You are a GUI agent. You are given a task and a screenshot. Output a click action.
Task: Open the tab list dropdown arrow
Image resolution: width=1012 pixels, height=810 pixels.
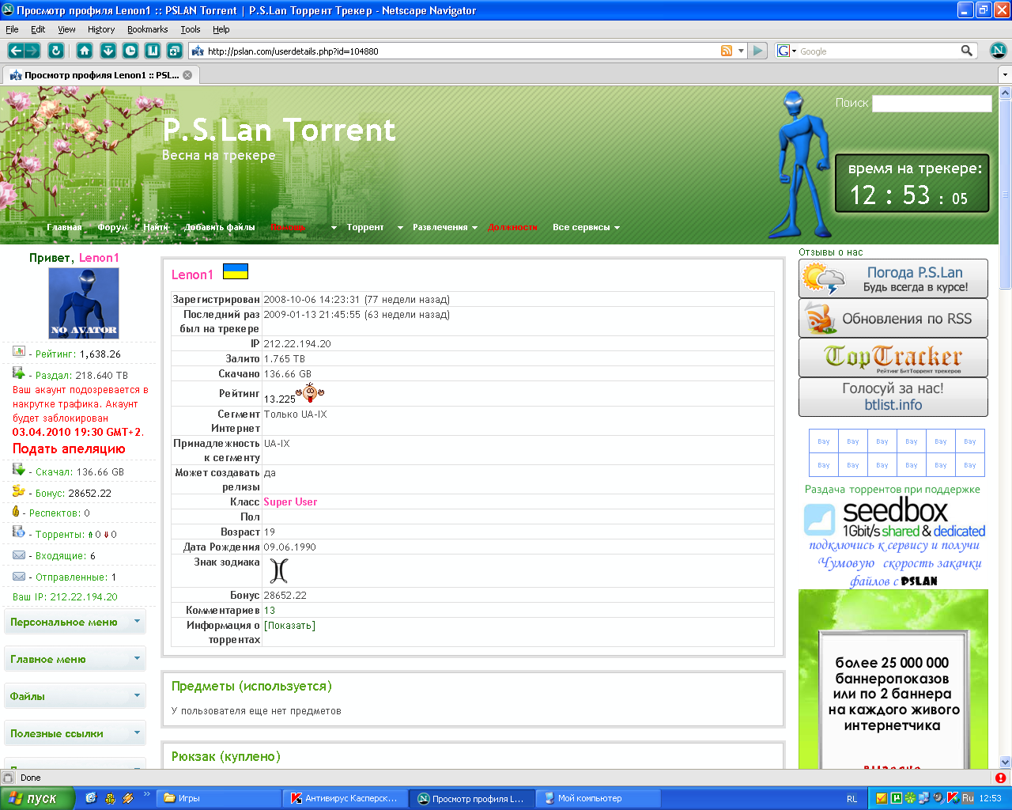coord(1005,75)
